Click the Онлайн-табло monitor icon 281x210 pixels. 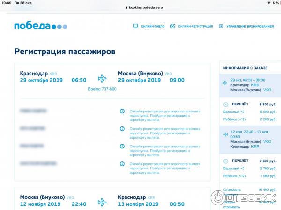[x=136, y=27]
